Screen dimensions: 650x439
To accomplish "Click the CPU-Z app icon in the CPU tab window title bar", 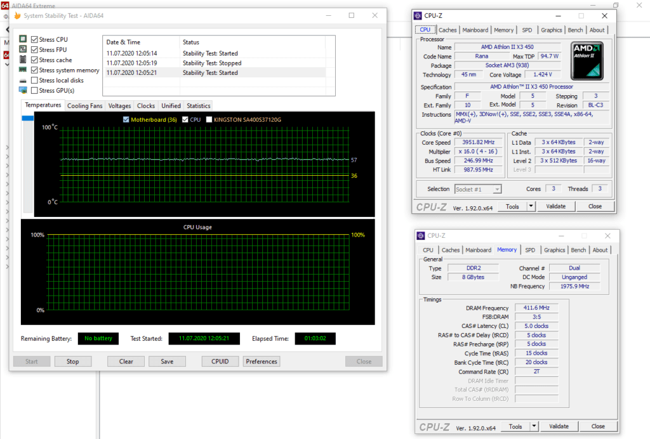I will click(x=418, y=16).
